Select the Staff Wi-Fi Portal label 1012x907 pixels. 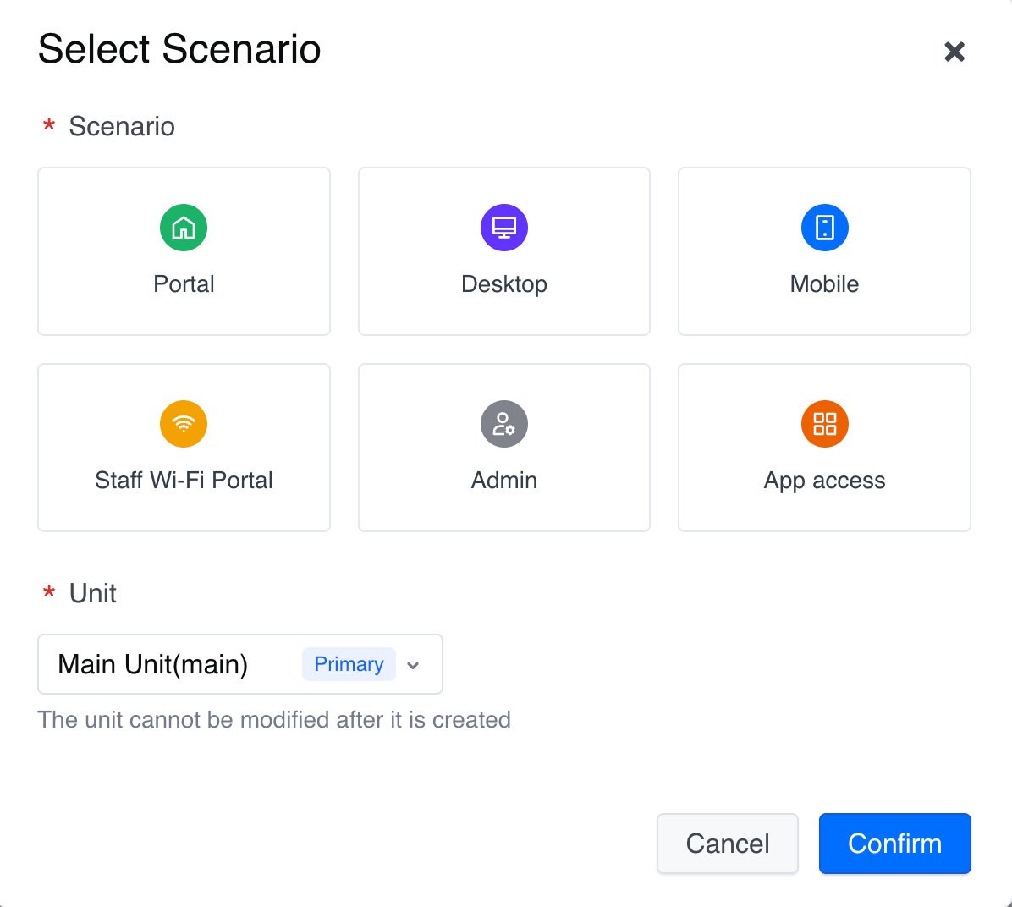(x=184, y=481)
